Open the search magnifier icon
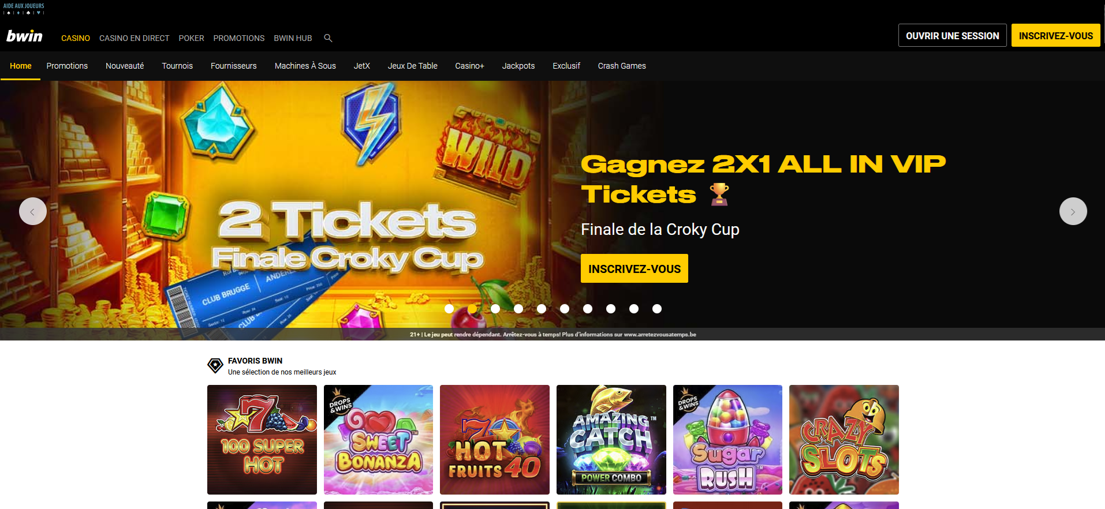Screen dimensions: 1105x509 point(328,38)
